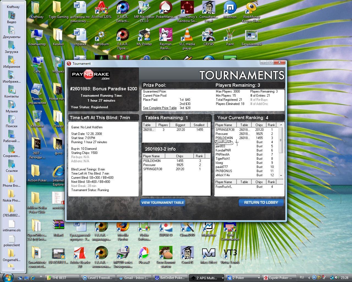This screenshot has width=352, height=282.
Task: Expand the 2 APG Multi taskbar group dropdown
Action: point(222,278)
